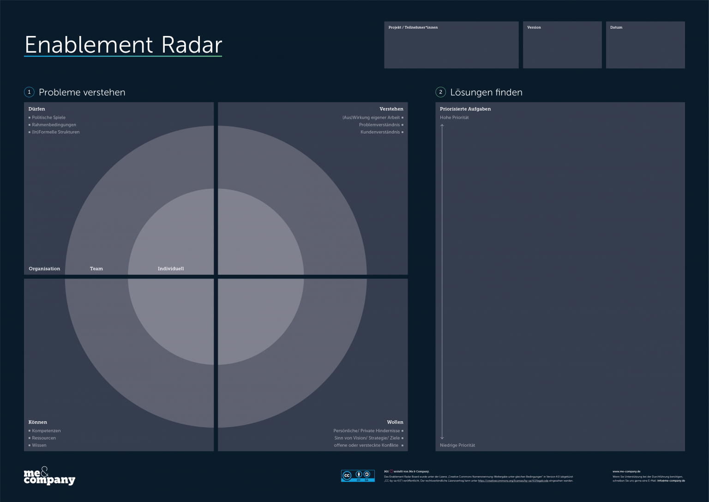Select the Dürfen quadrant heading
Viewport: 709px width, 502px height.
tap(37, 109)
